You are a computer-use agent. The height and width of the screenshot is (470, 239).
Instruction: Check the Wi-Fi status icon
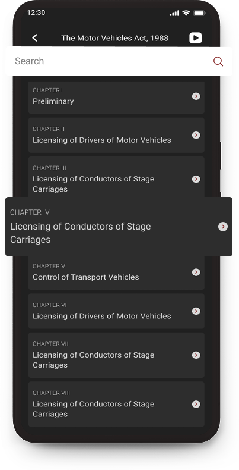click(186, 13)
